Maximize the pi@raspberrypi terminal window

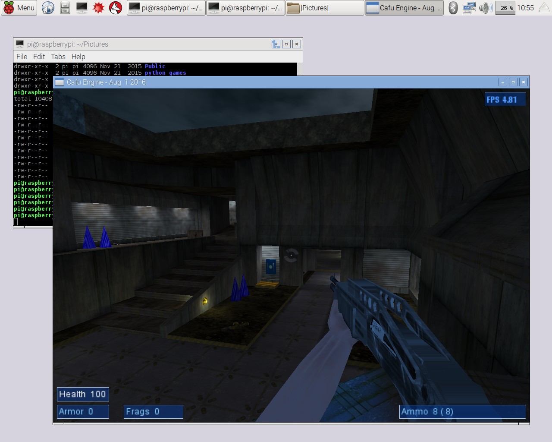(x=286, y=44)
